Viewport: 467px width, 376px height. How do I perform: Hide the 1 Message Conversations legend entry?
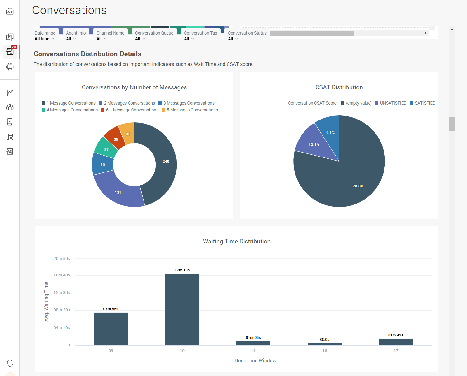68,103
